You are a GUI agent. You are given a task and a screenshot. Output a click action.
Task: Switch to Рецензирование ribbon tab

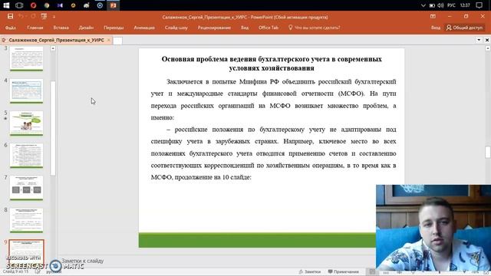214,28
